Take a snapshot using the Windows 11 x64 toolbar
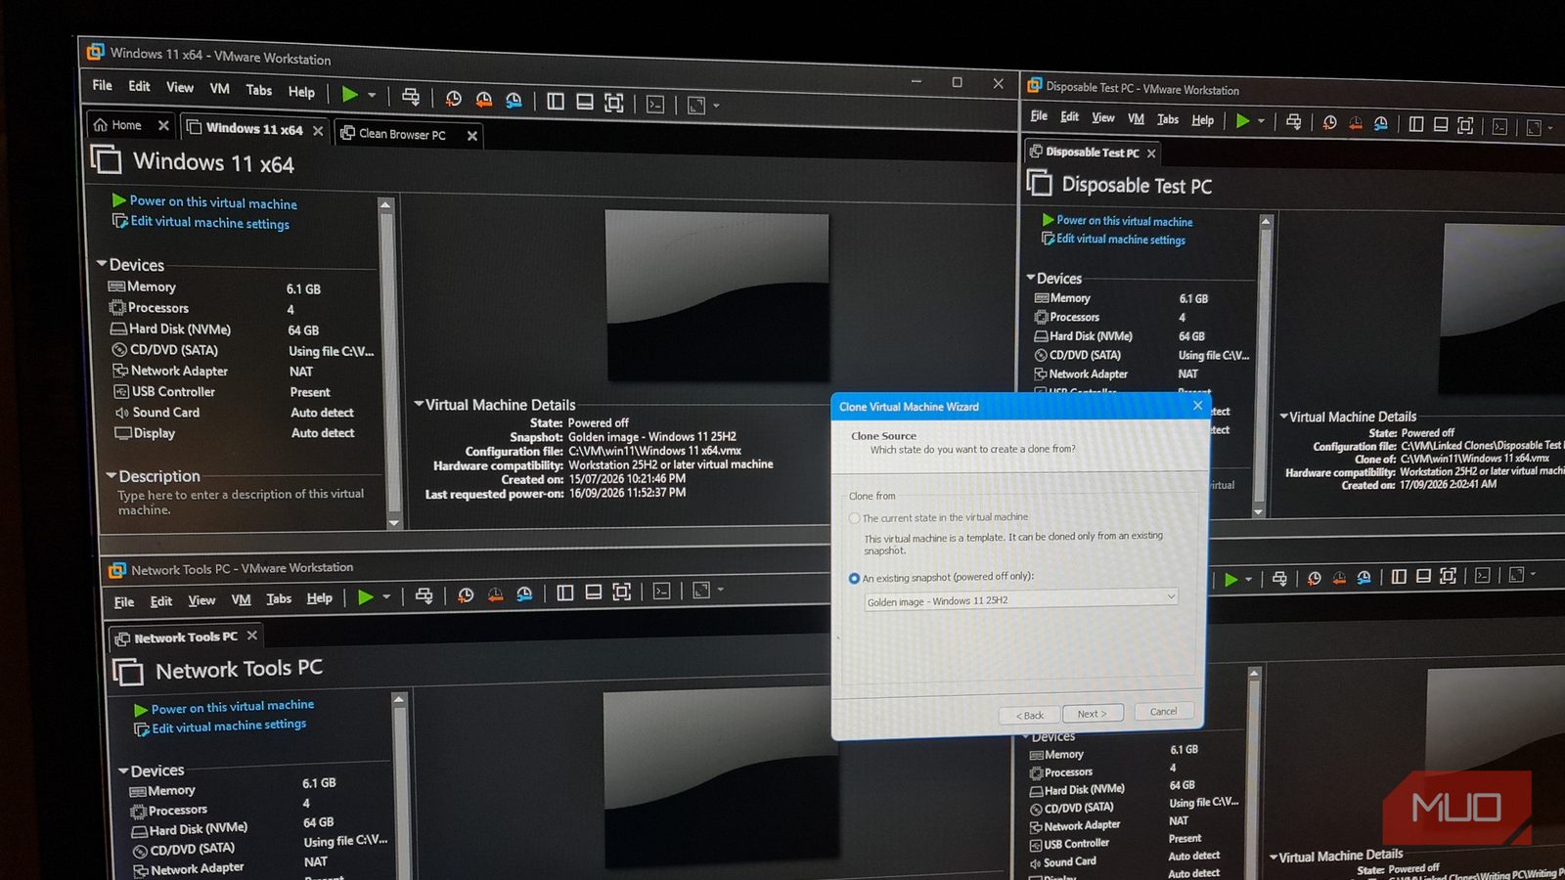 (453, 99)
